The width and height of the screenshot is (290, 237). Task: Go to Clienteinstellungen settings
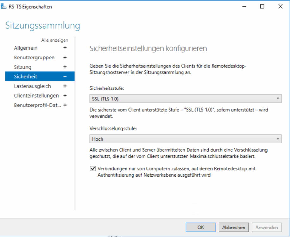pos(36,95)
